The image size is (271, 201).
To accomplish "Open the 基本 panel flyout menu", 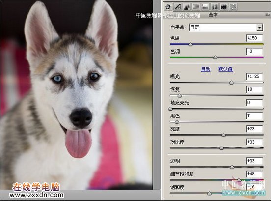I will [267, 15].
